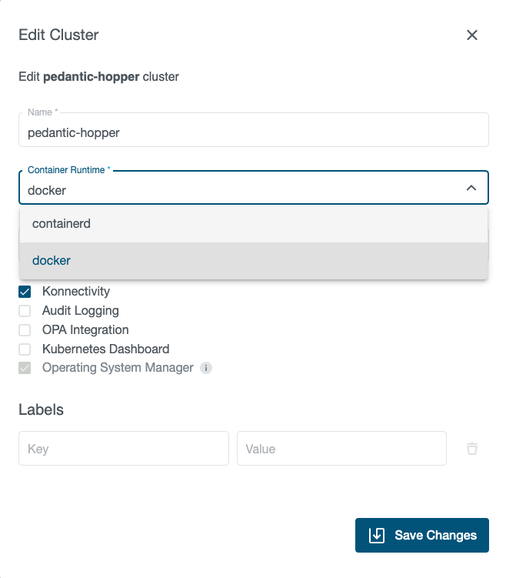Disable the Konnectivity checkbox
Viewport: 506px width, 578px height.
[25, 292]
